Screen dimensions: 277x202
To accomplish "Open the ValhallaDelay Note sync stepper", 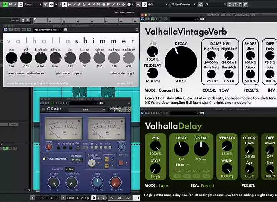I will pyautogui.click(x=188, y=165).
